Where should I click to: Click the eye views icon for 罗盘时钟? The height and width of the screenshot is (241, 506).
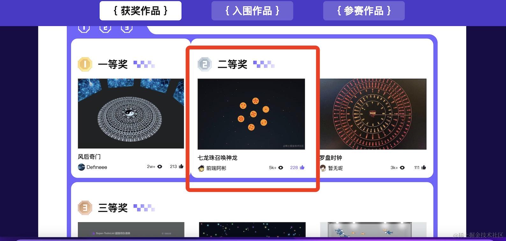pos(402,167)
